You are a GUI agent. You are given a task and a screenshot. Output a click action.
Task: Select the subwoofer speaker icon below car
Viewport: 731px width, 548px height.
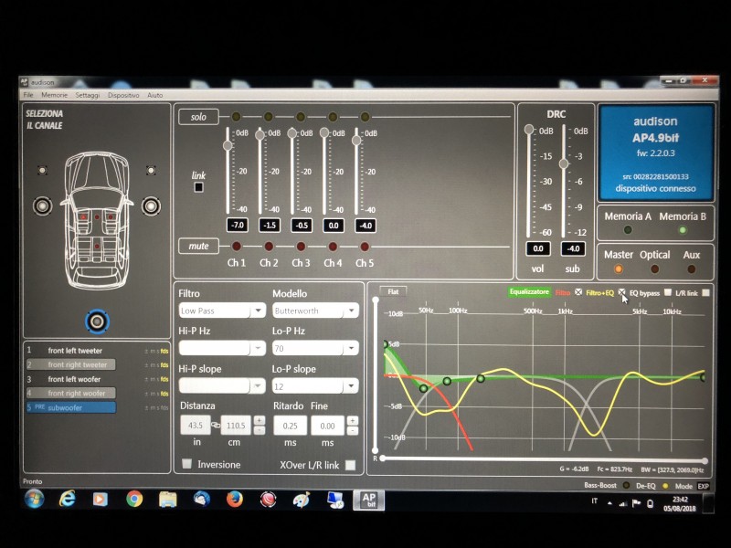tap(97, 321)
